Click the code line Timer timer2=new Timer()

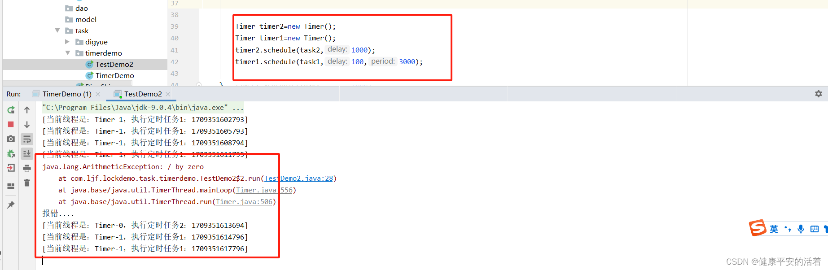285,26
